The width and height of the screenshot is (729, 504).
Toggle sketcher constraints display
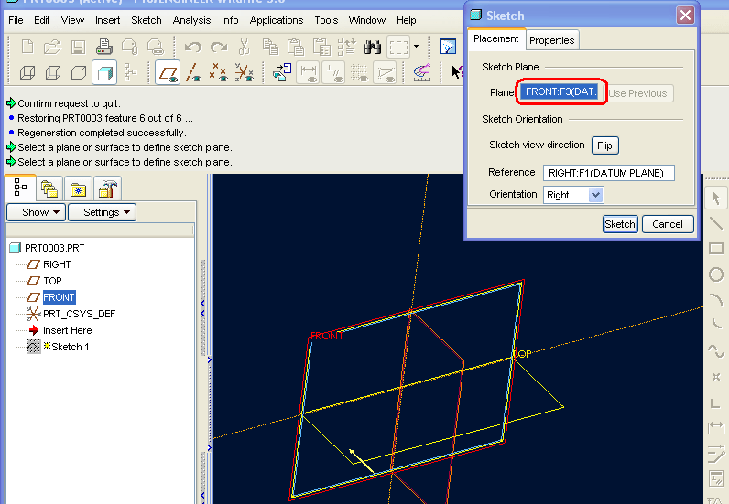333,73
